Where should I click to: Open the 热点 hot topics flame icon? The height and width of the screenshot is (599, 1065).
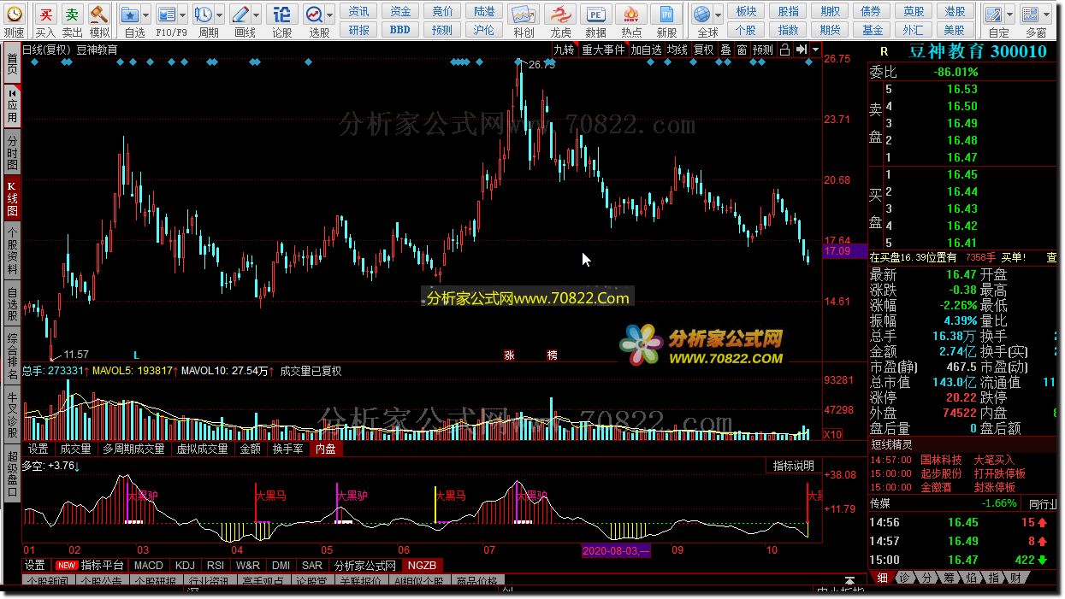pos(631,15)
